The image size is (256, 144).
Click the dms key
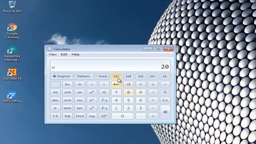tap(55, 100)
